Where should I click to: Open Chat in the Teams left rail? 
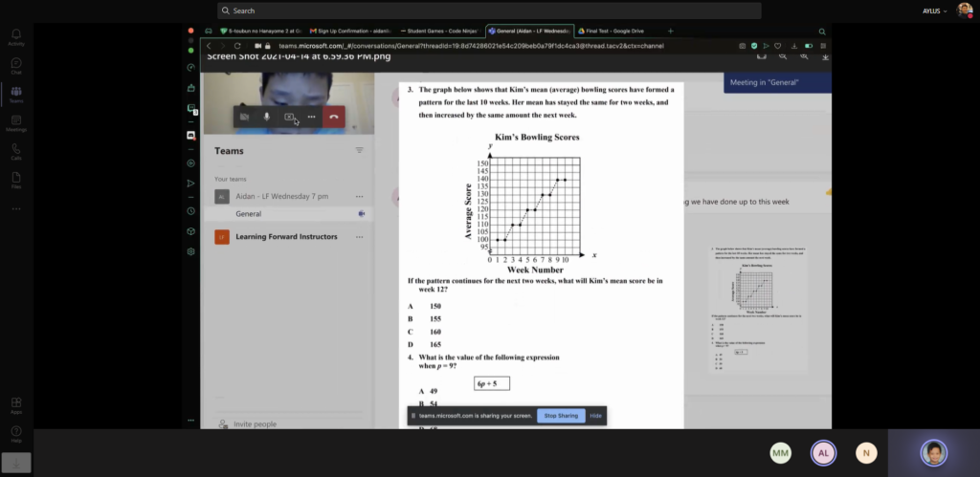point(16,66)
